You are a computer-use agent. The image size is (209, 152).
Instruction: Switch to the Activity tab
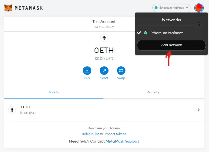pos(153,92)
